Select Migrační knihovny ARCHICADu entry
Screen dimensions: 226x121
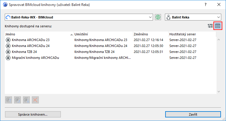[x=36, y=58]
